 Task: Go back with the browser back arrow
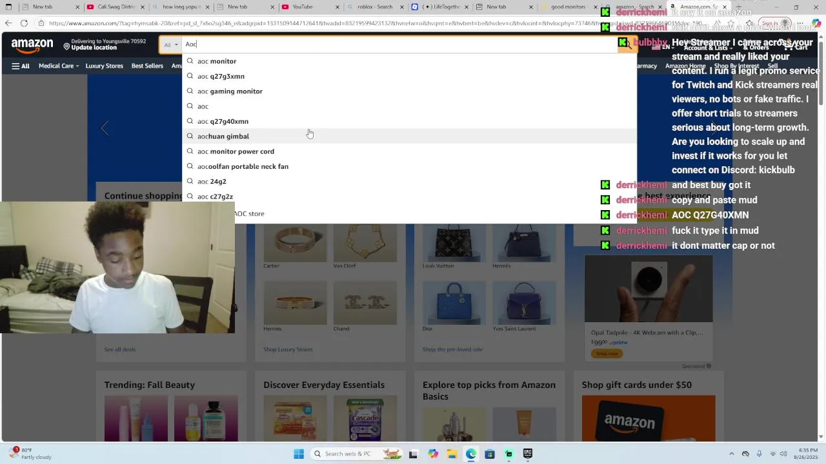coord(8,23)
